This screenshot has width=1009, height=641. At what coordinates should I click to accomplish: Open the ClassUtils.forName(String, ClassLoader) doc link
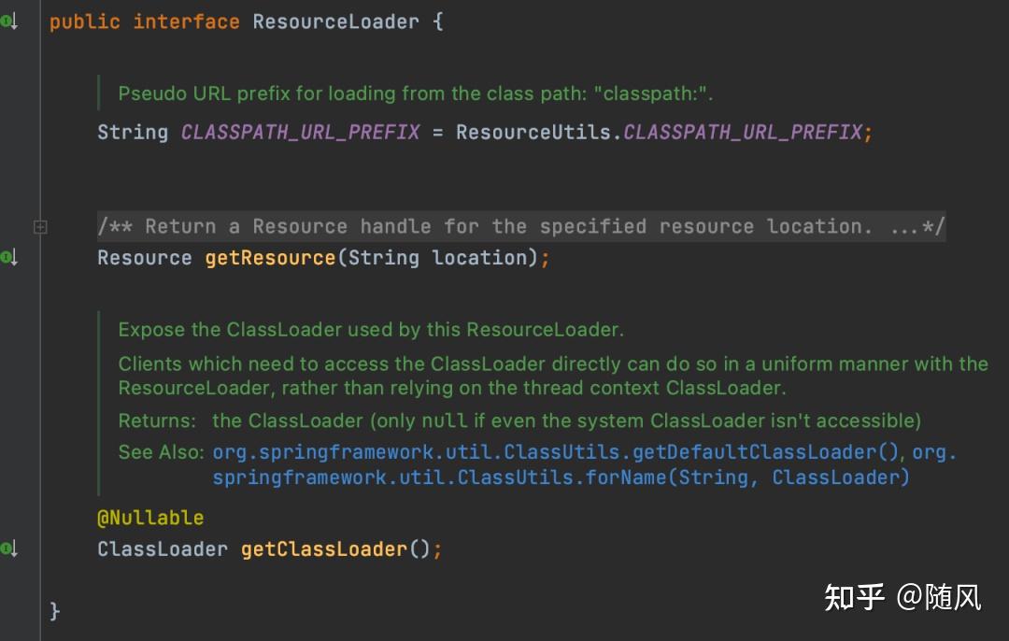(x=561, y=477)
